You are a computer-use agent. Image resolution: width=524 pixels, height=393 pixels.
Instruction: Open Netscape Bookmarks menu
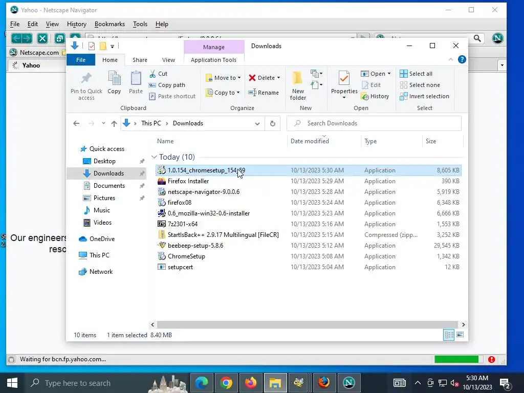(x=110, y=24)
